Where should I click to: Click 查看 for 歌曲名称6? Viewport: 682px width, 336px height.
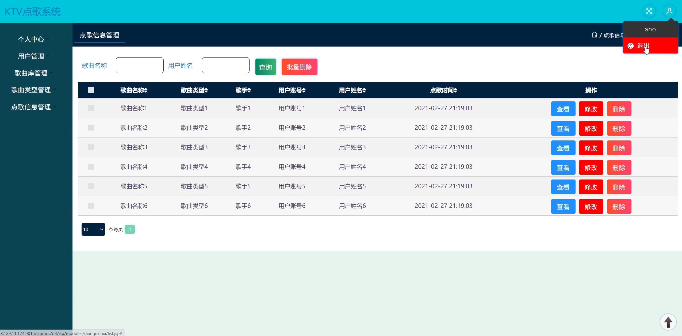(x=563, y=206)
